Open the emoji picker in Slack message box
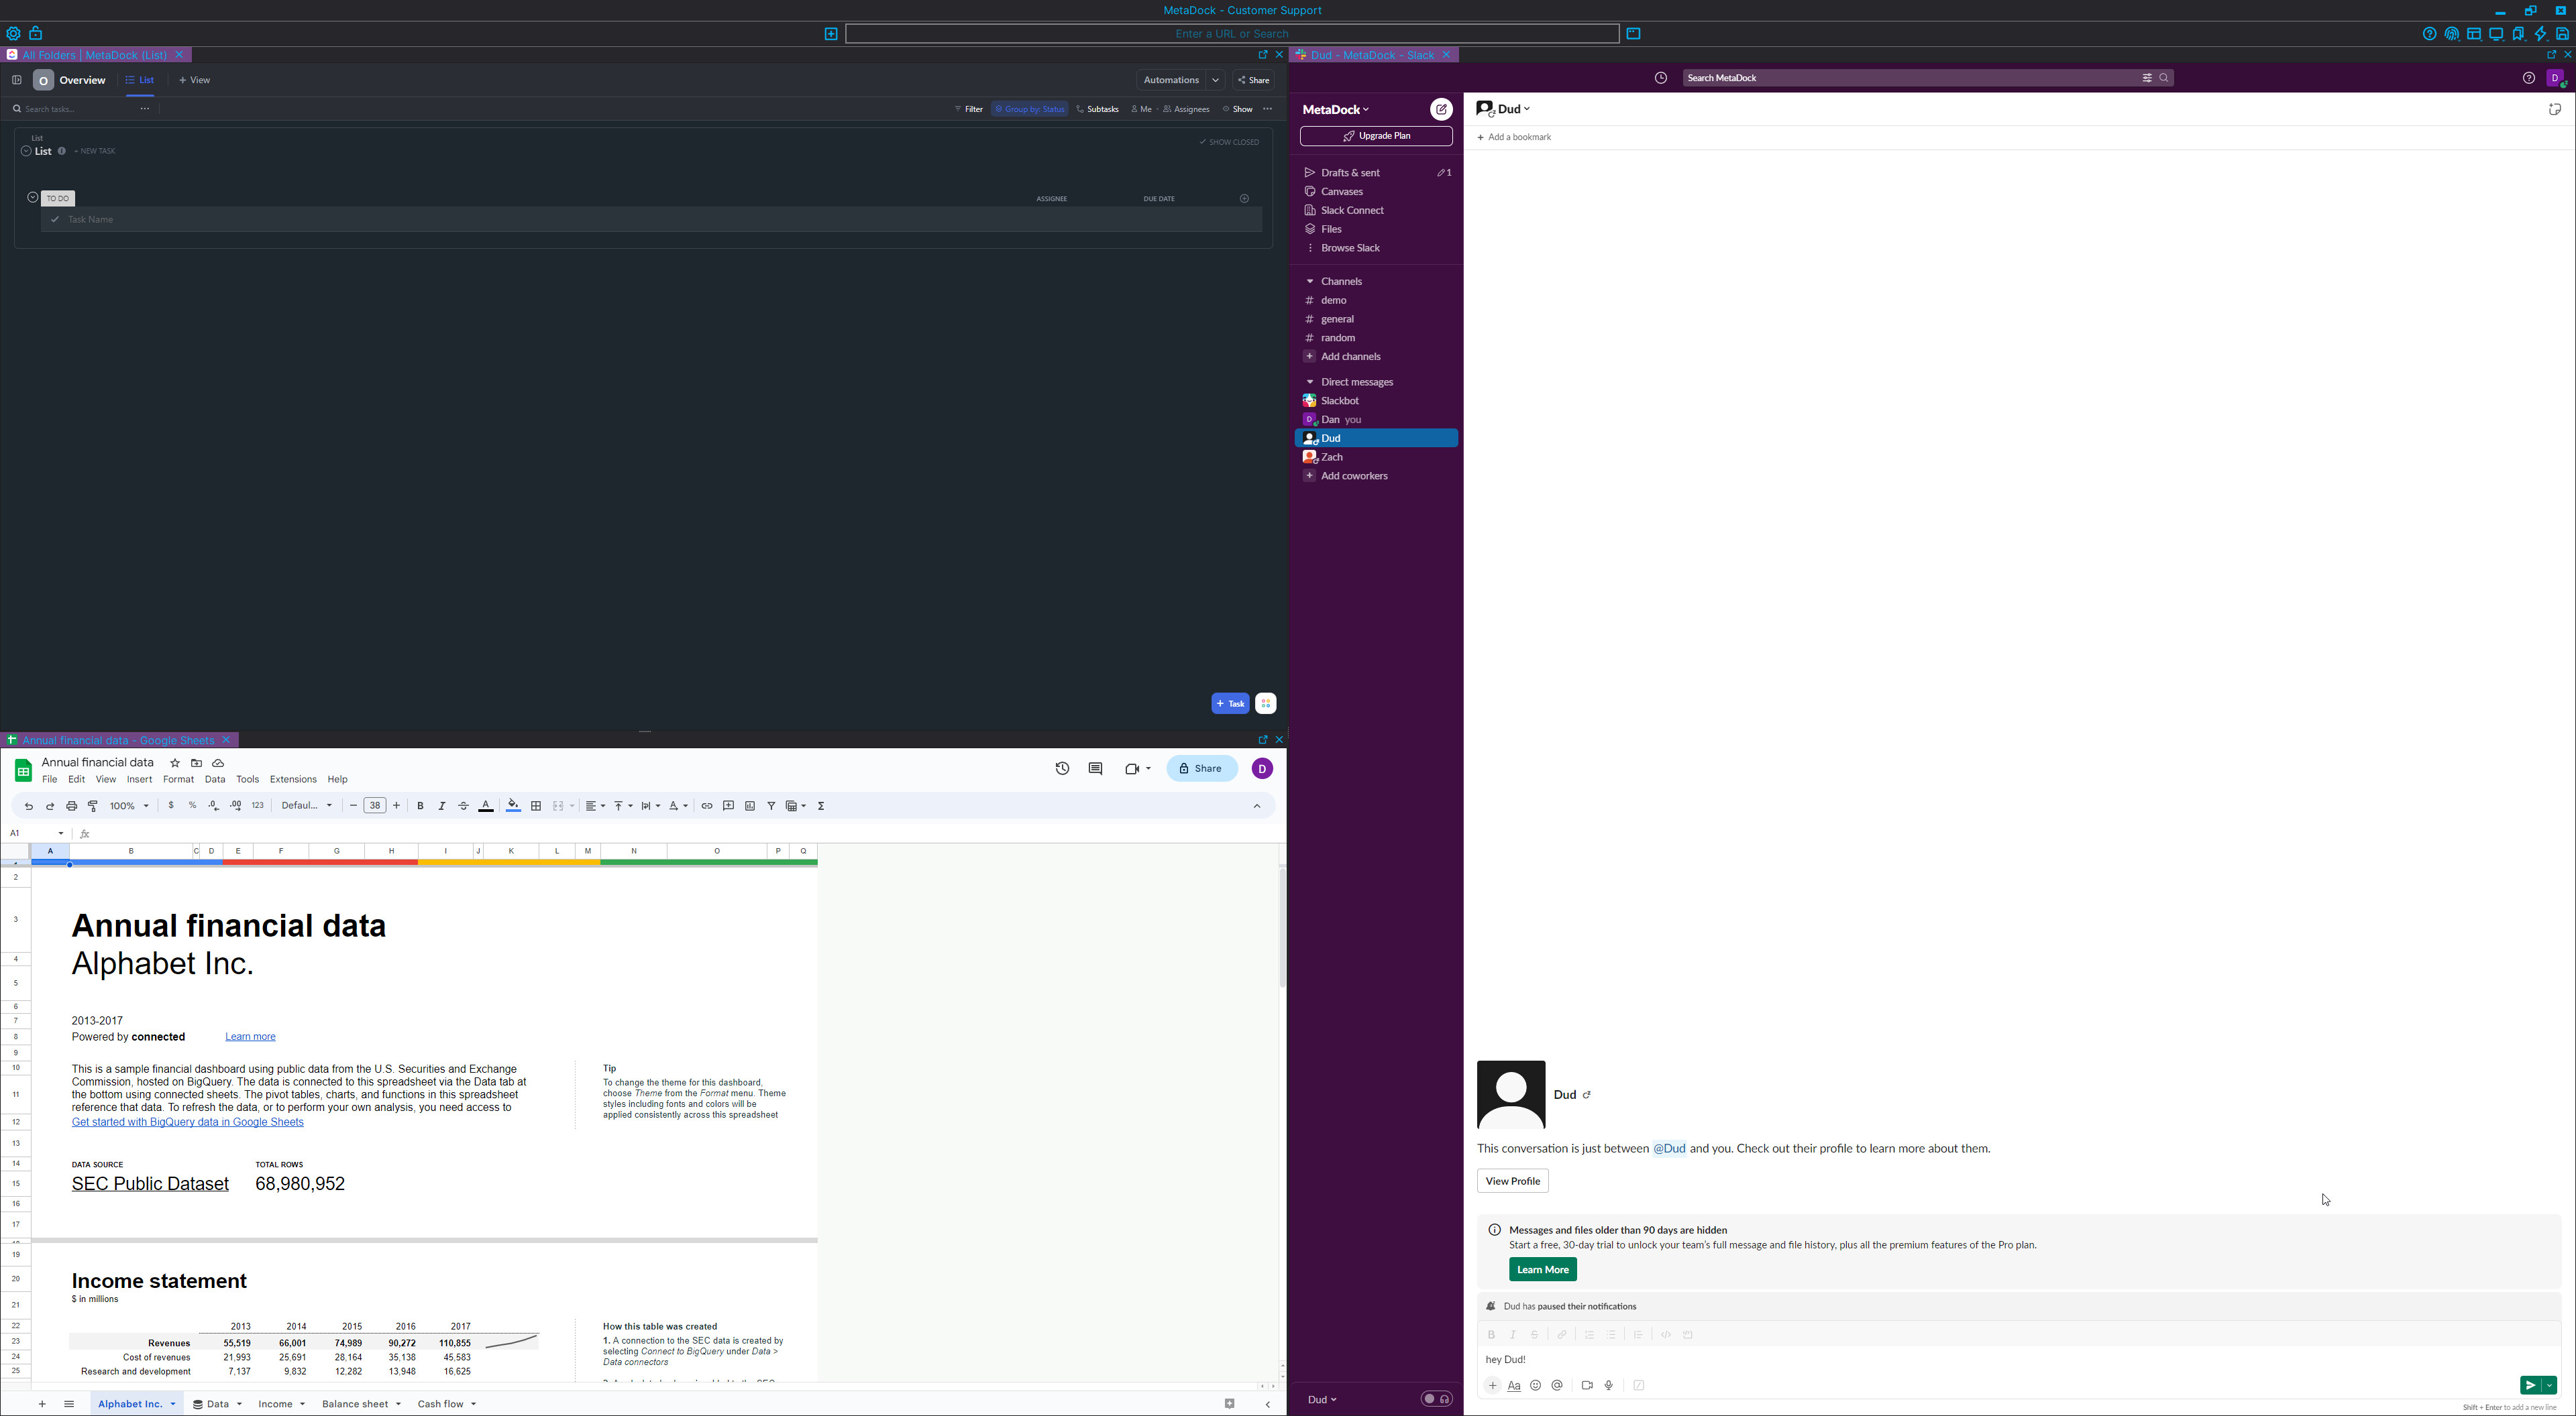Viewport: 2576px width, 1416px height. 1536,1385
